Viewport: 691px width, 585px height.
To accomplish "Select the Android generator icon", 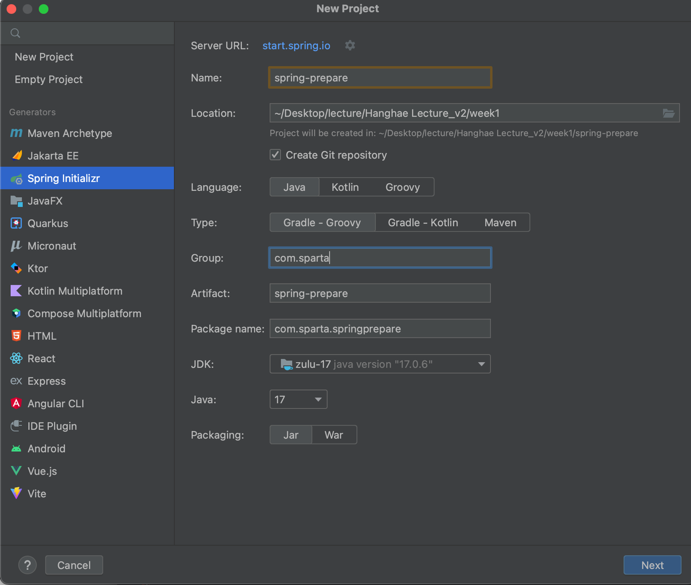I will 16,449.
